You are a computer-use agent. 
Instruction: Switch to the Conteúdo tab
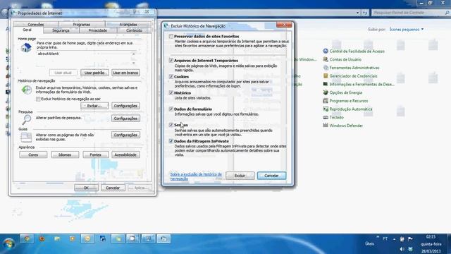(134, 30)
